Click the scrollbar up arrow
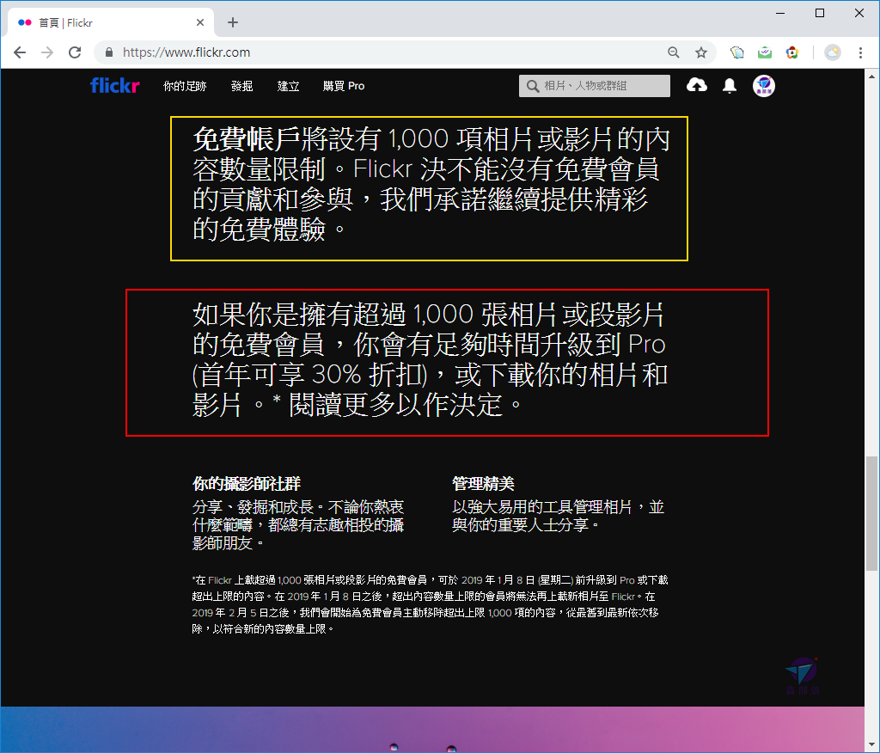Viewport: 880px width, 753px height. click(871, 76)
